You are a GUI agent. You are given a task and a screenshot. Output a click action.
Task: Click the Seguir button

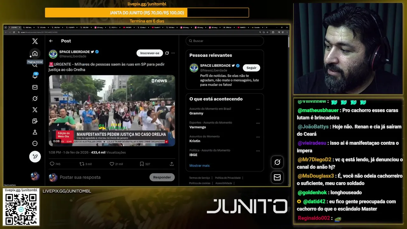251,68
